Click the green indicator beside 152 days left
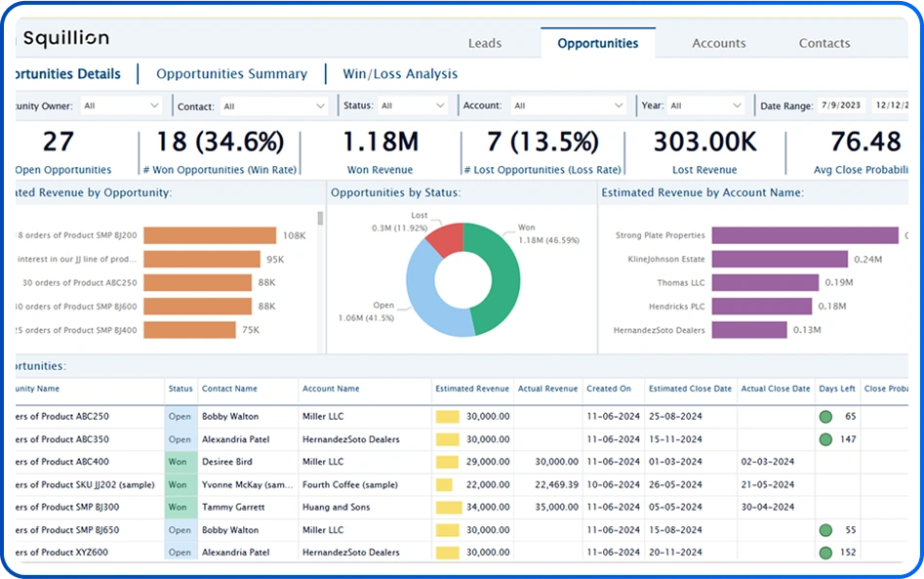The width and height of the screenshot is (924, 579). 825,553
